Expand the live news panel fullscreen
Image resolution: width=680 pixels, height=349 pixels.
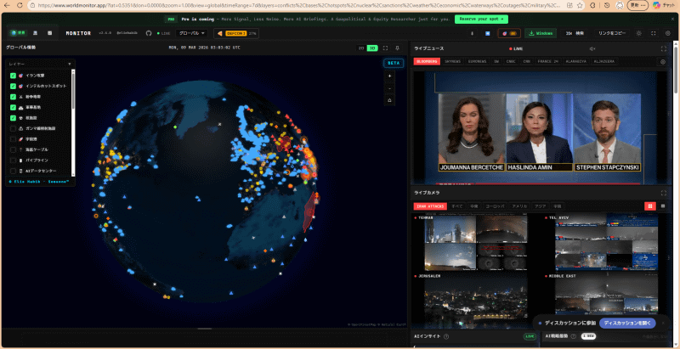pos(664,49)
